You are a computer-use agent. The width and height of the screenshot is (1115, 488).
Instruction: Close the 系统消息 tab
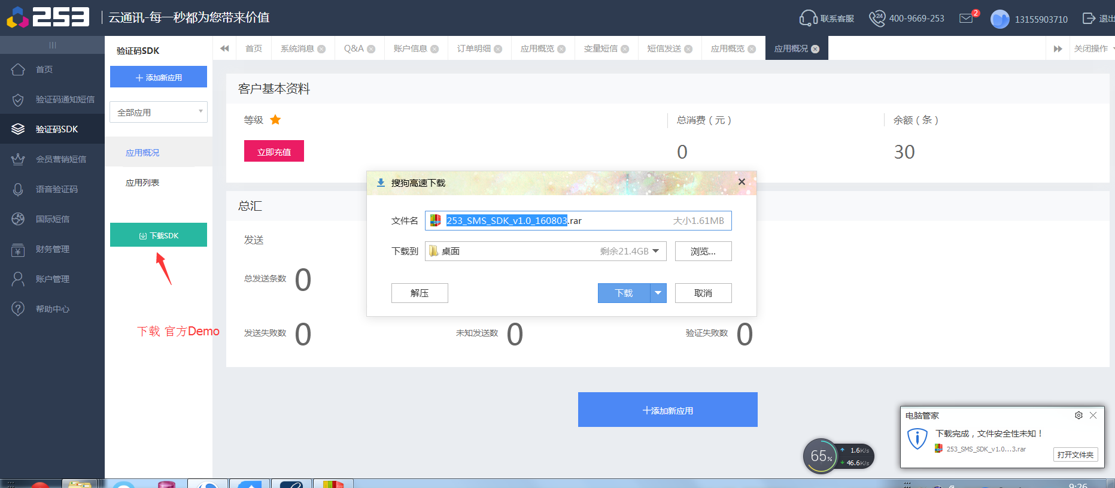click(322, 49)
